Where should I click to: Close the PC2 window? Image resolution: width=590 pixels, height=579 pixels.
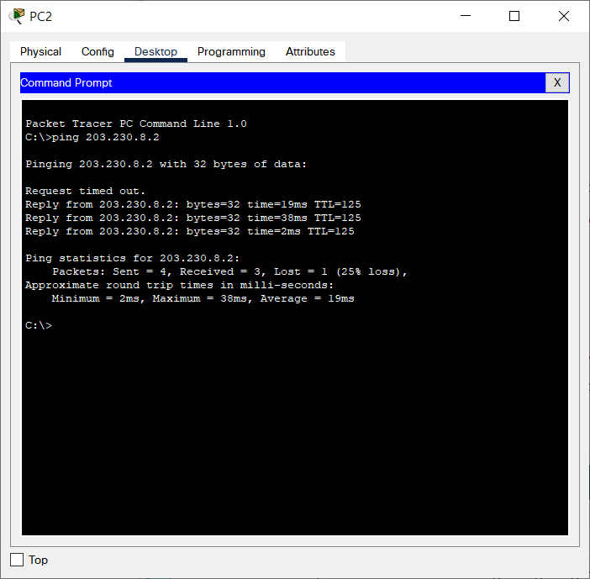click(564, 16)
